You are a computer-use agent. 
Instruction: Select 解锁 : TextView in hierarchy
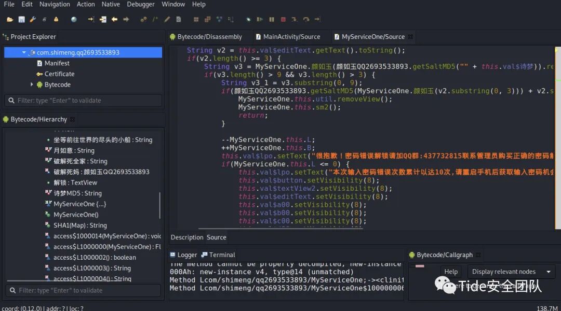pos(75,182)
